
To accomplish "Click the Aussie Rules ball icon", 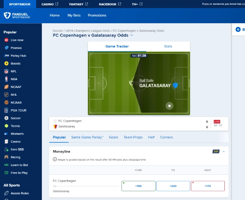I will coord(6,193).
